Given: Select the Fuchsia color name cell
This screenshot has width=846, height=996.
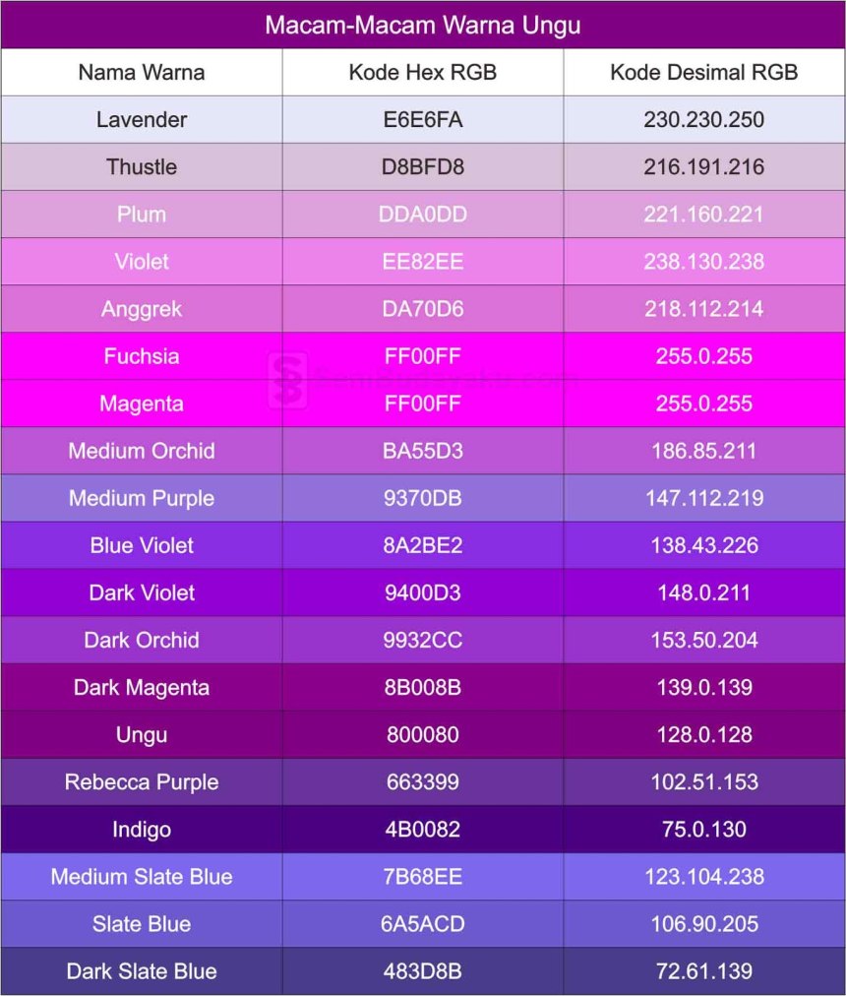Looking at the screenshot, I should click(142, 356).
